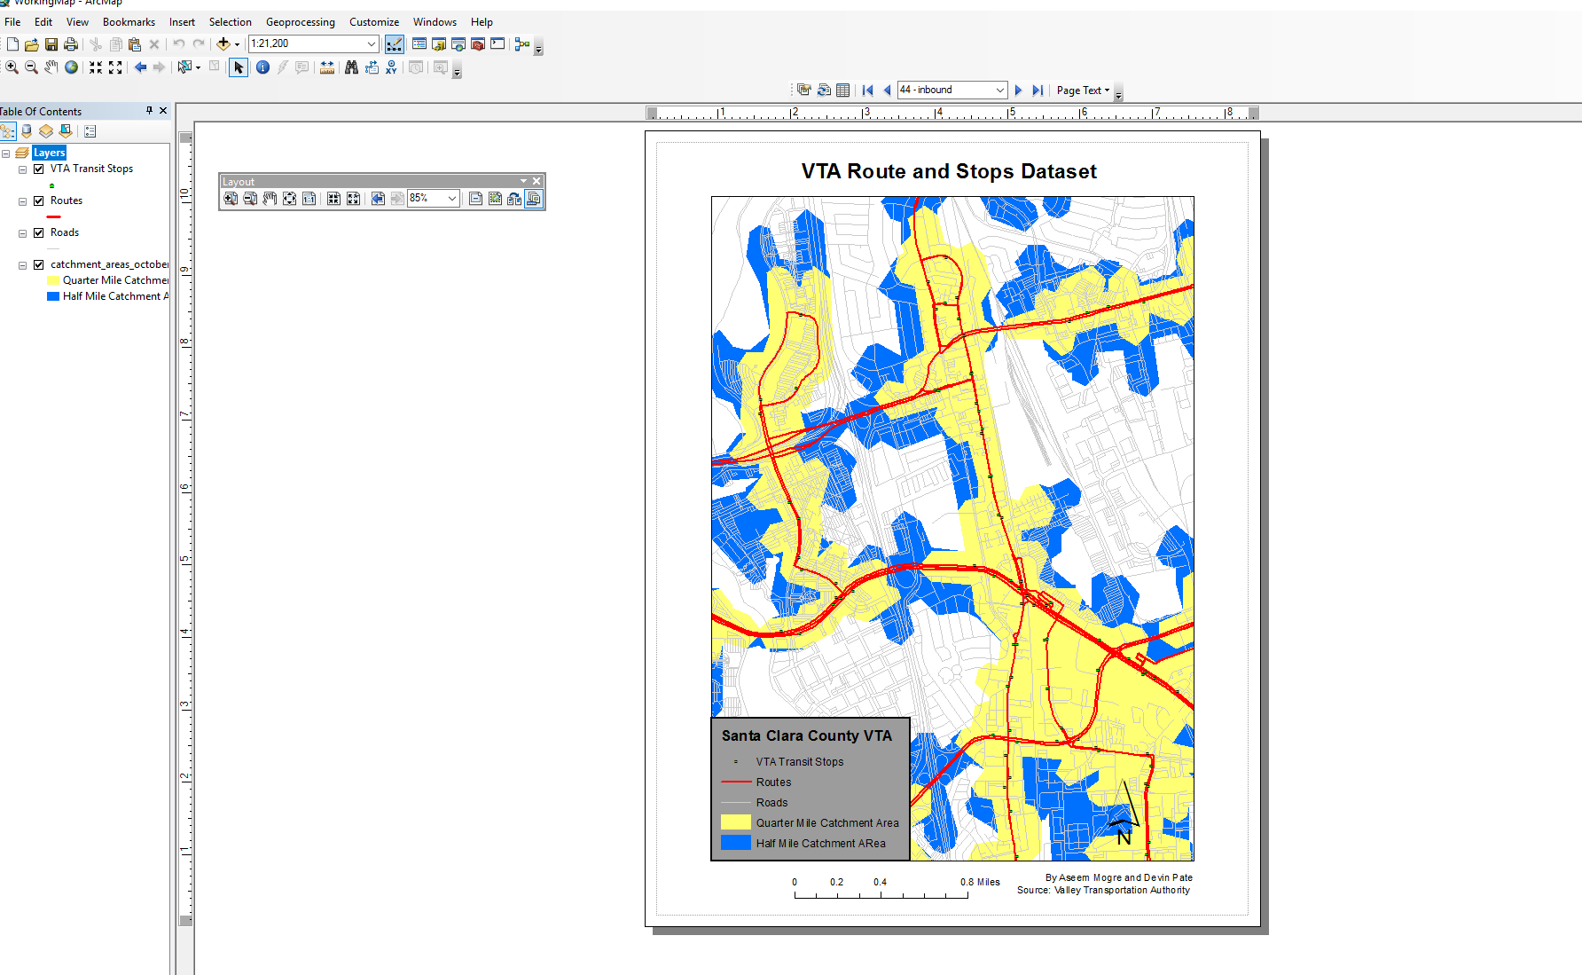Create a new map document
The height and width of the screenshot is (975, 1582).
tap(12, 43)
